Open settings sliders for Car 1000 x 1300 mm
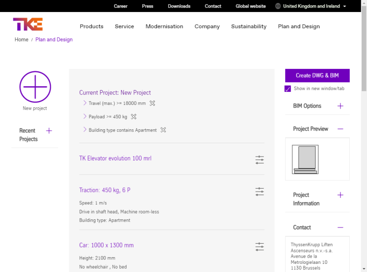367x272 pixels. point(259,247)
